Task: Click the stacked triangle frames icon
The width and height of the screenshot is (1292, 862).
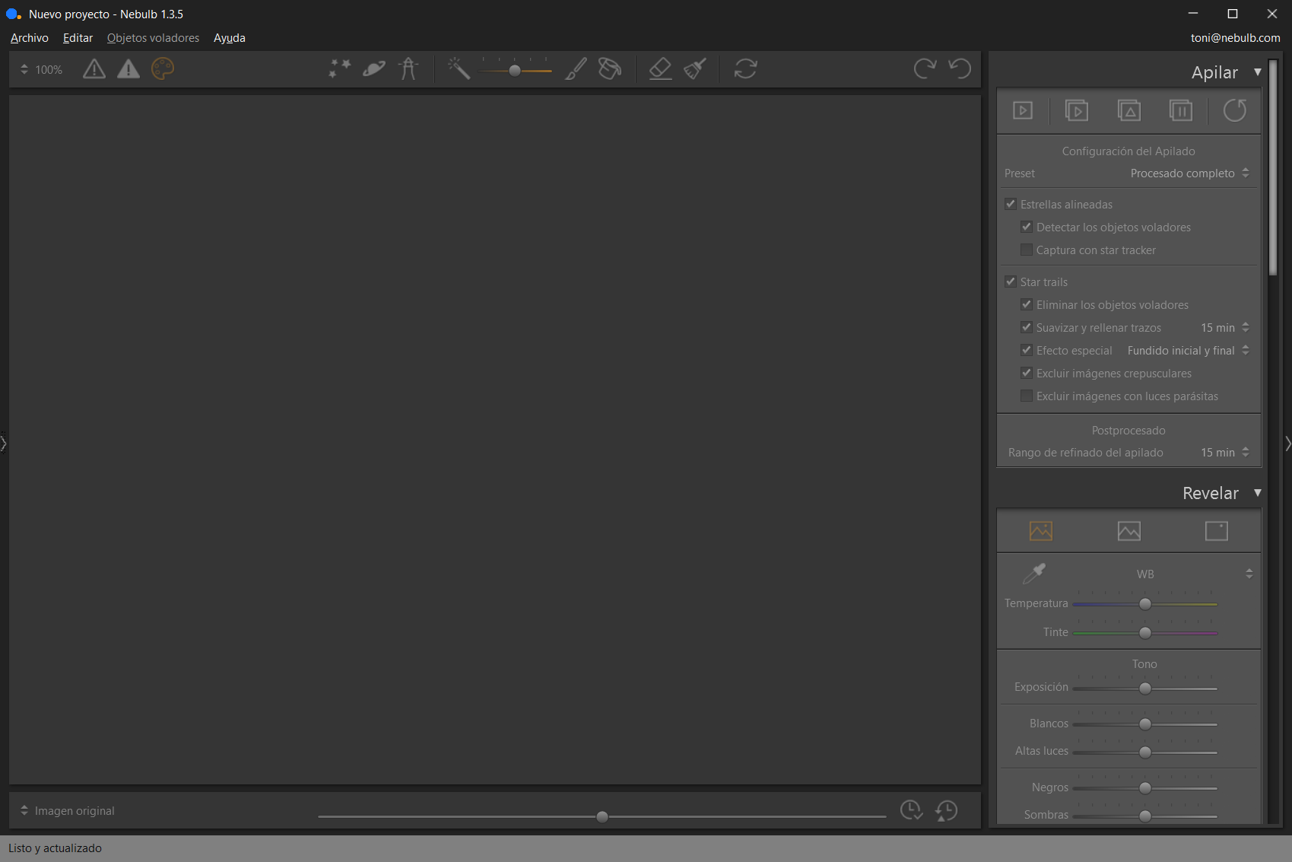Action: coord(1129,110)
